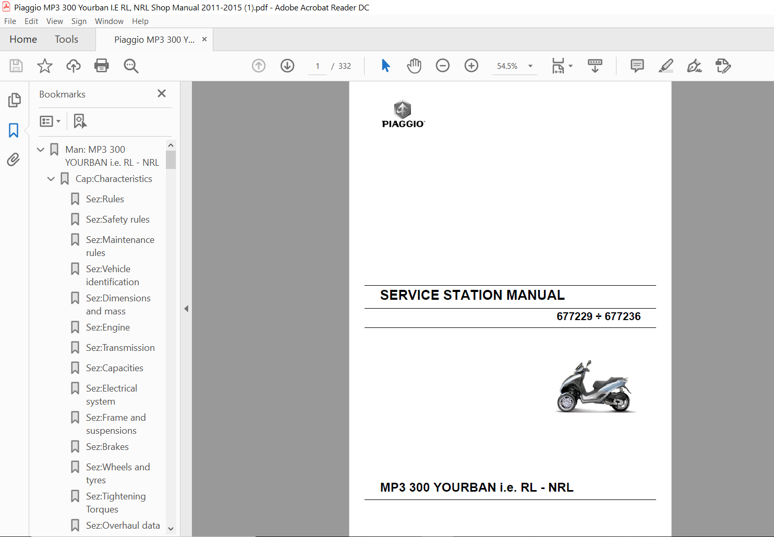The image size is (774, 537).
Task: Open the File menu
Action: point(10,21)
